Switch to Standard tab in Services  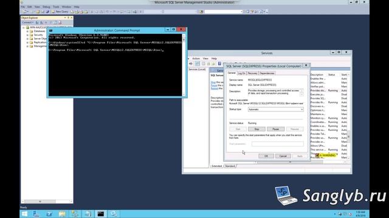point(230,166)
